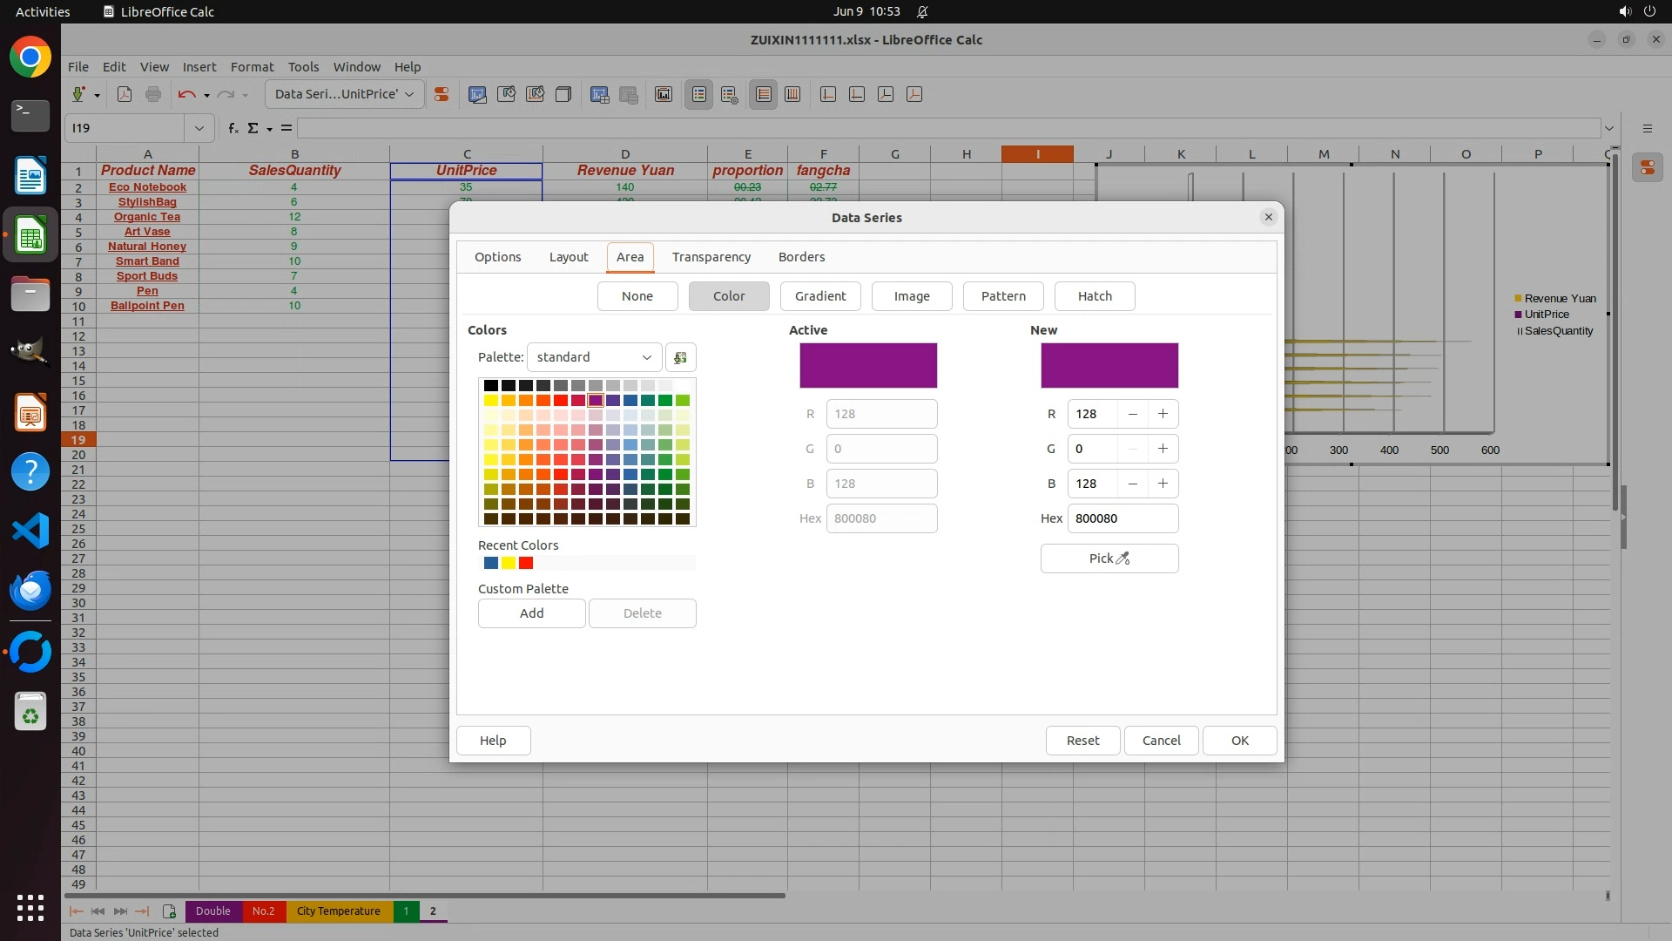Pick the red swatch in Recent Colors
1672x941 pixels.
tap(526, 563)
